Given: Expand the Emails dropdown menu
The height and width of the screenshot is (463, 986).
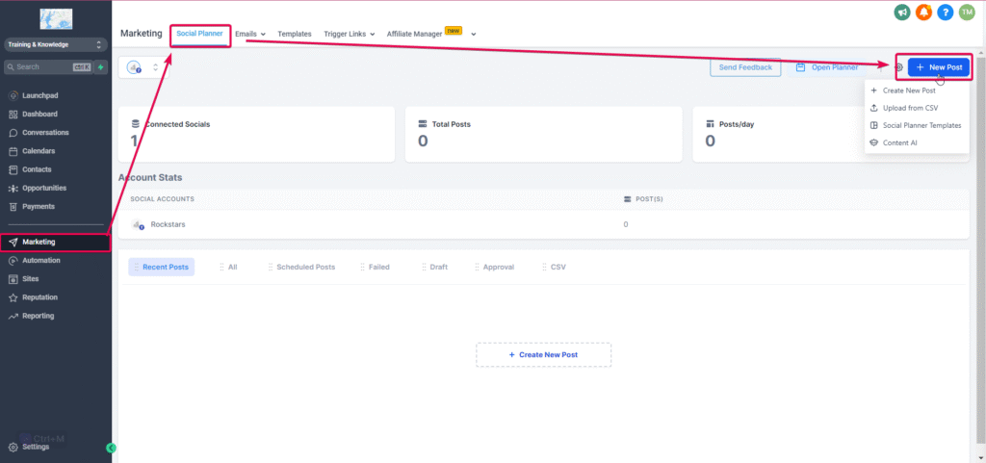Looking at the screenshot, I should click(x=249, y=34).
